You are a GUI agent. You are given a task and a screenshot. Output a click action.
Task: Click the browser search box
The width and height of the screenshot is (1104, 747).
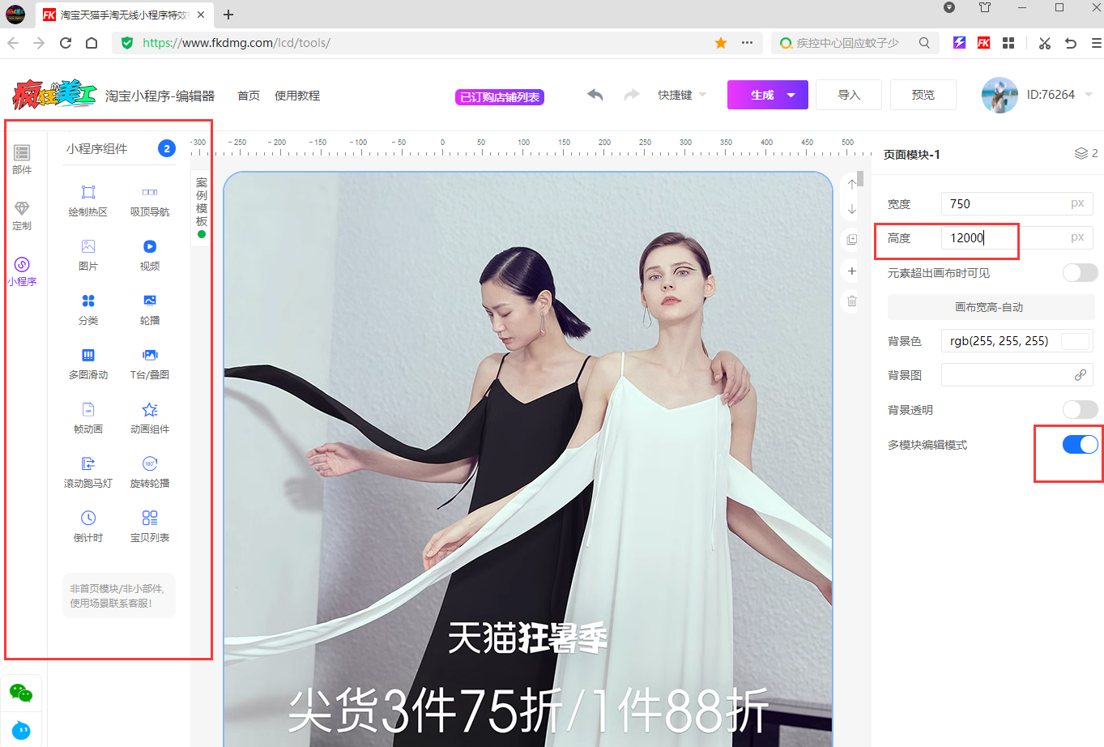point(855,43)
